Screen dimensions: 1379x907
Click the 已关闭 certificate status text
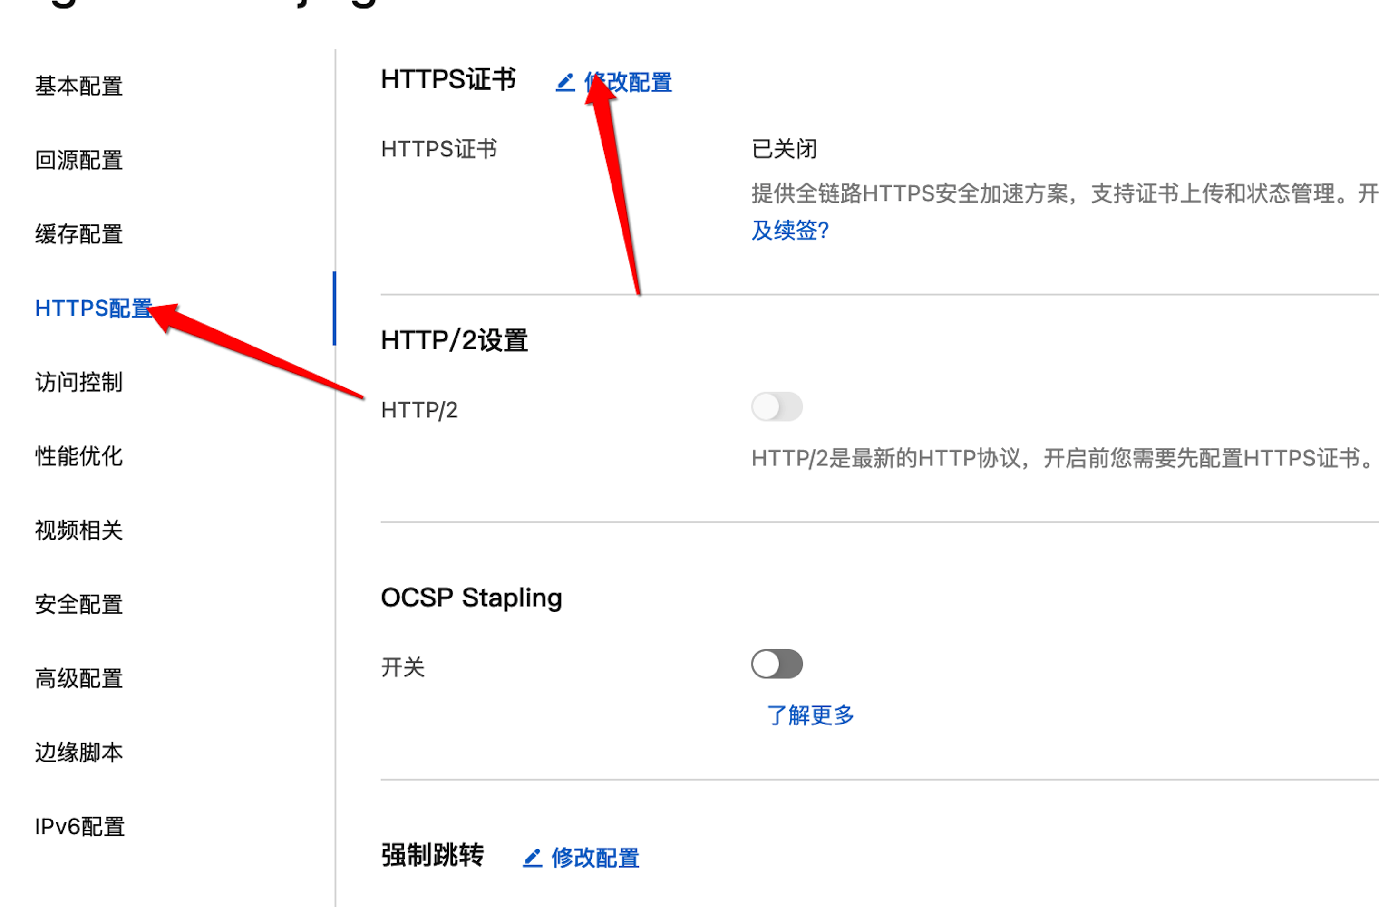784,149
